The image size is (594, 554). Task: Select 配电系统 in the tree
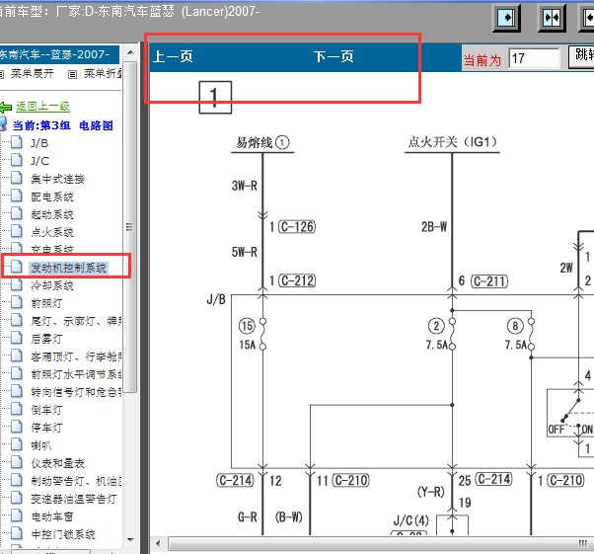click(52, 197)
